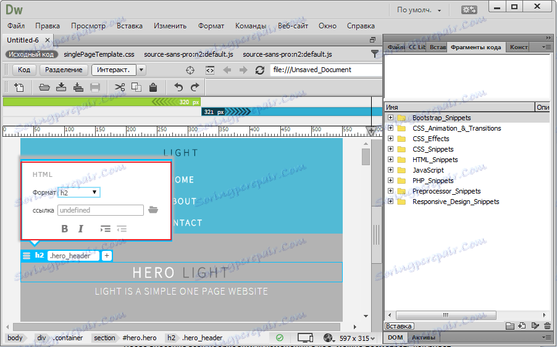Viewport: 557px width, 347px height.
Task: Open the window size 597 x 315 dropdown
Action: click(357, 338)
